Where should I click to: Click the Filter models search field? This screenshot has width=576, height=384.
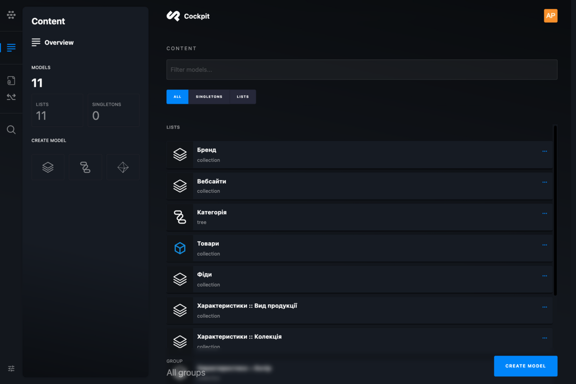[361, 70]
